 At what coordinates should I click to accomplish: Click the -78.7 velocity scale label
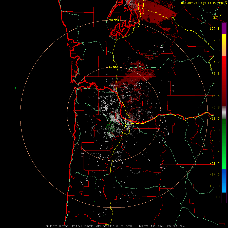pyautogui.click(x=215, y=164)
